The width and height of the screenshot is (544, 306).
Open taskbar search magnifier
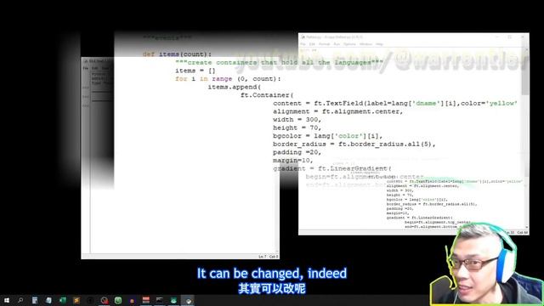point(20,300)
